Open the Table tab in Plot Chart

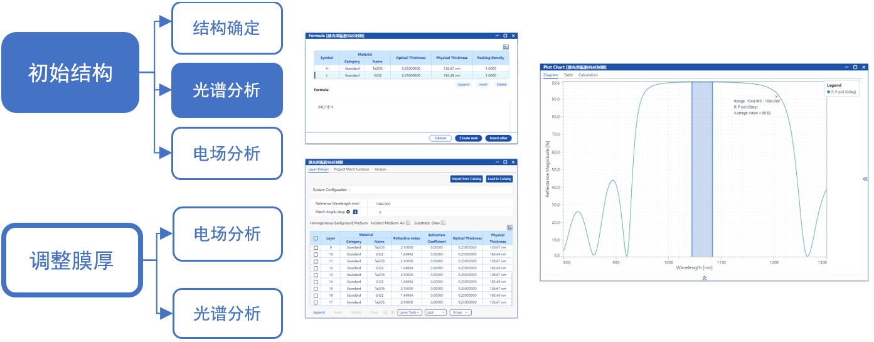tap(568, 75)
